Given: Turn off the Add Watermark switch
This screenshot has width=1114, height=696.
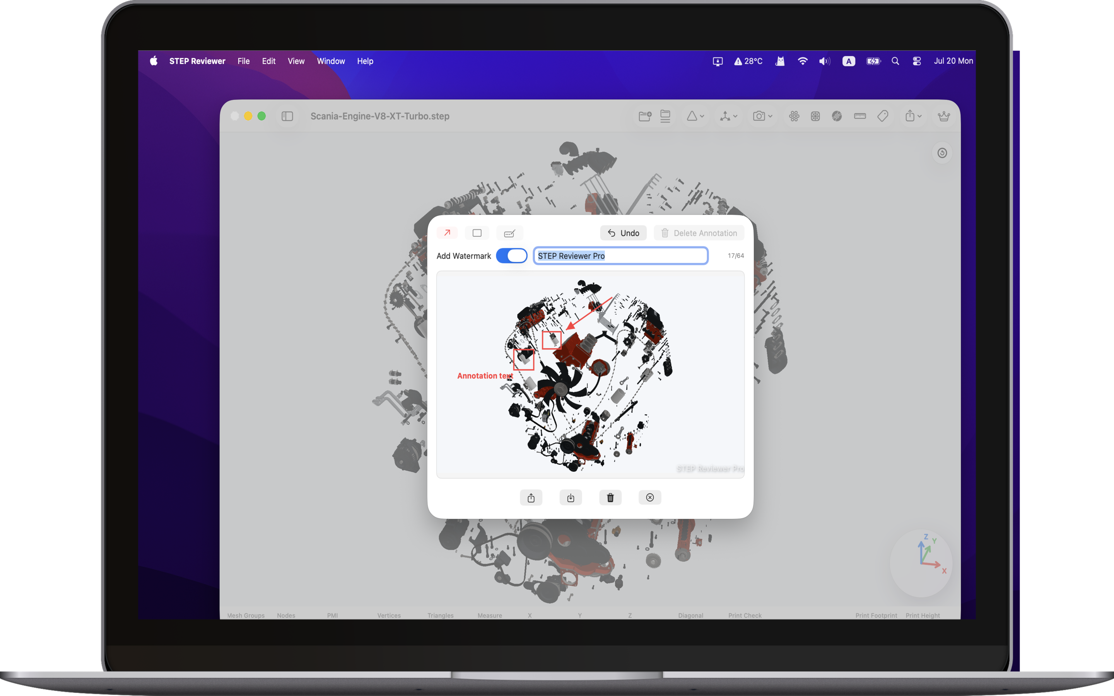Looking at the screenshot, I should (x=511, y=256).
